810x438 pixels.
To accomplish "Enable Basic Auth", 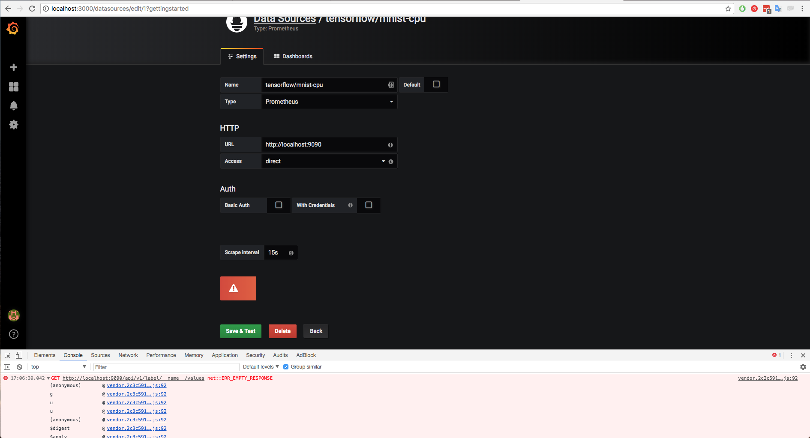I will [x=278, y=205].
